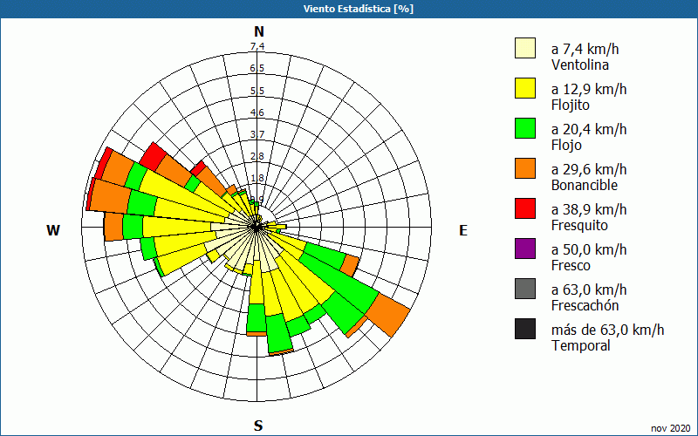Click the 'a 50,0 km/h' legend text
Viewport: 698px width, 436px height.
589,249
